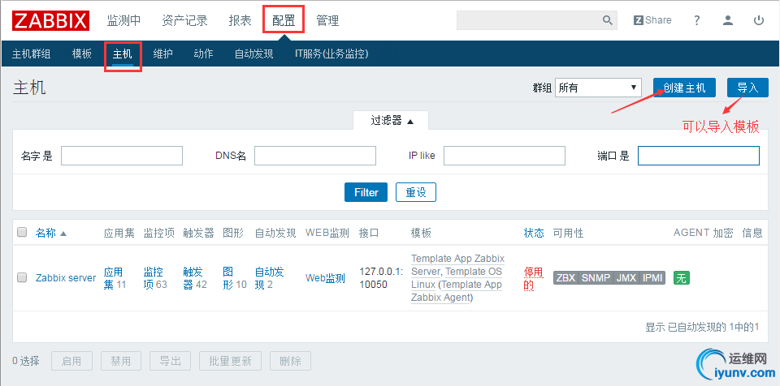
Task: Switch to the 模板 submenu
Action: tap(82, 54)
